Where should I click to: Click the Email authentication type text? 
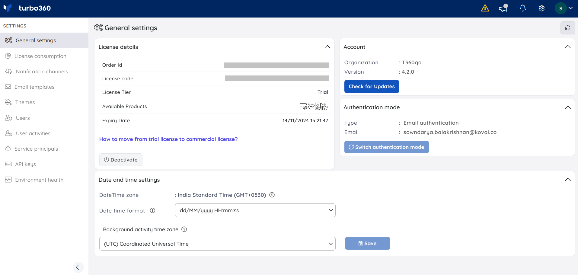click(x=431, y=123)
